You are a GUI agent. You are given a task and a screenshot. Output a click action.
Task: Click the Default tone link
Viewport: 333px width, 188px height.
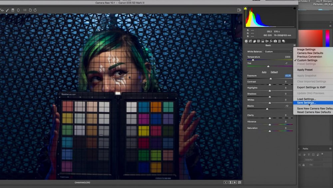pos(274,72)
